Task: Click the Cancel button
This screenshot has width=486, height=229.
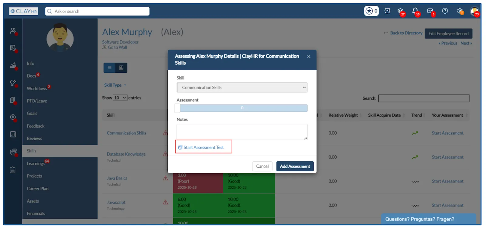Action: (x=262, y=166)
